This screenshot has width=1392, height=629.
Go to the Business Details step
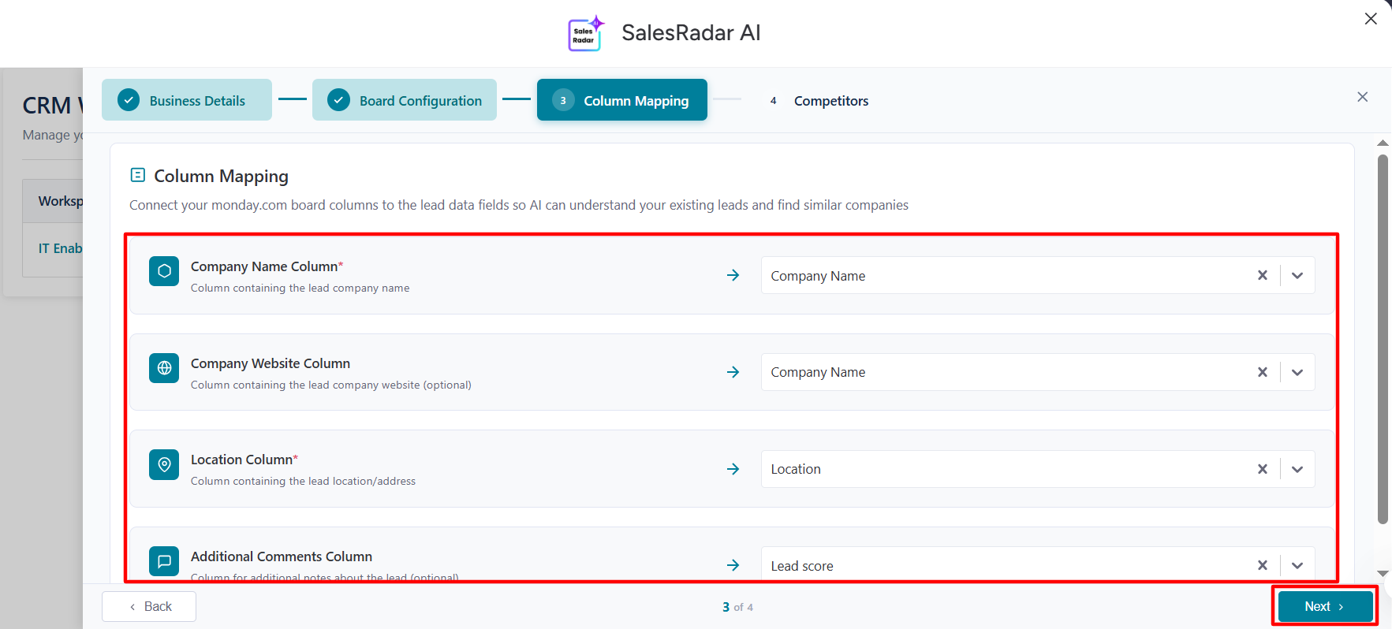tap(187, 100)
